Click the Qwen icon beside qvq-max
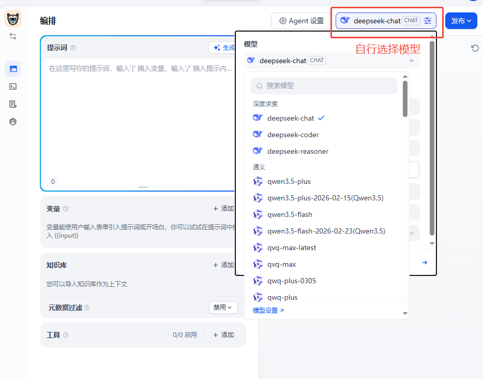483x379 pixels. click(x=258, y=264)
